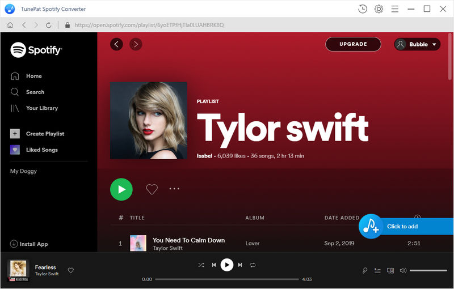Open Taylor Swift artist link in track row
The height and width of the screenshot is (289, 454).
point(167,248)
